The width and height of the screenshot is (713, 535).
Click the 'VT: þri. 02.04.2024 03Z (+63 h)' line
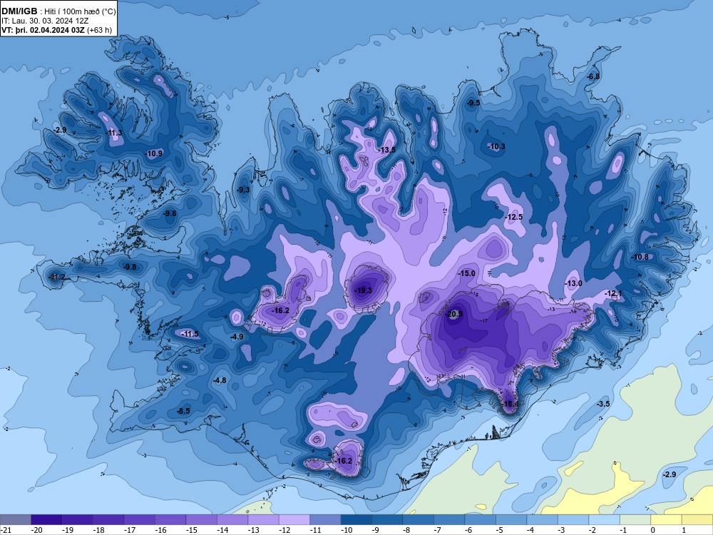pos(56,30)
